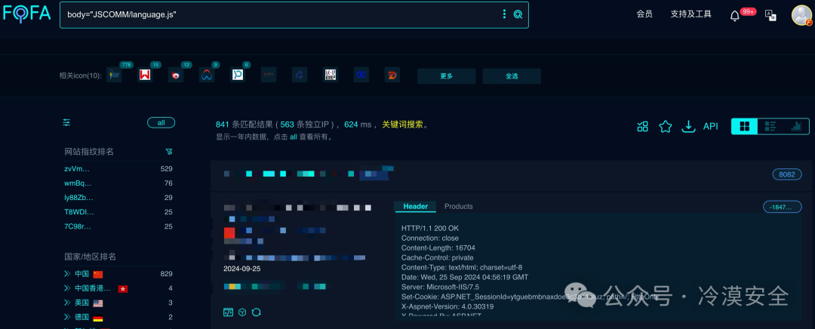The image size is (815, 329).
Task: Select the related icon with 9 badge
Action: pyautogui.click(x=207, y=75)
